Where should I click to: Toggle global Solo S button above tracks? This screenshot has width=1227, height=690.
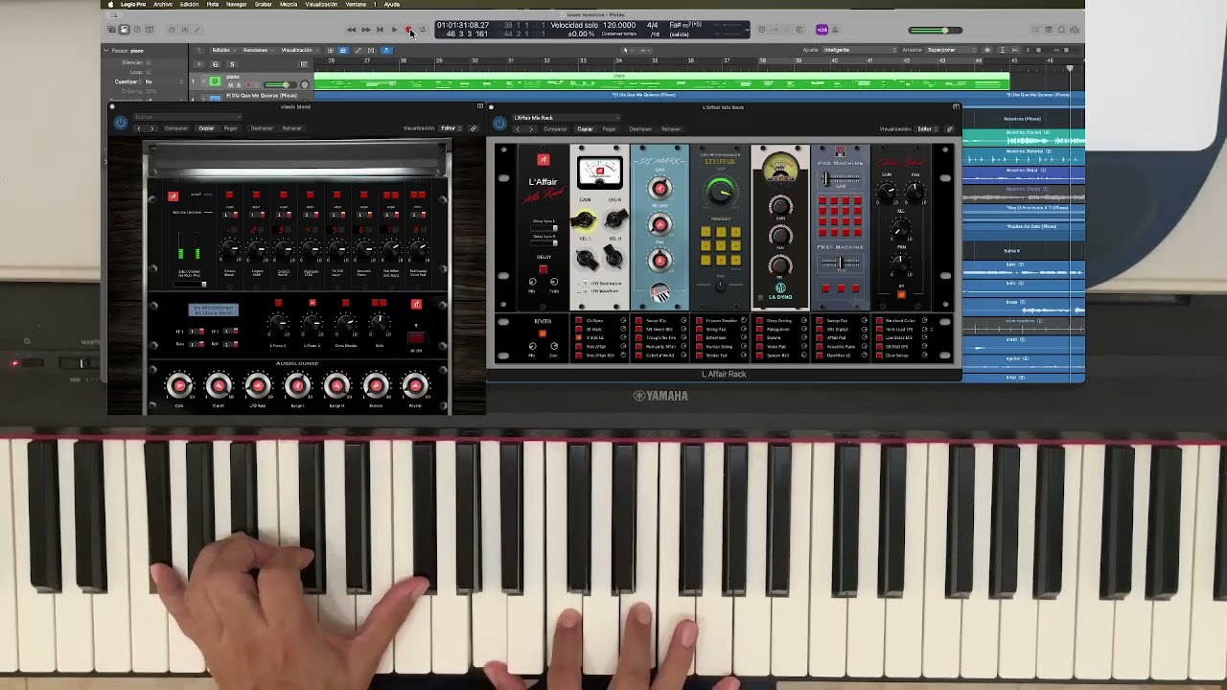click(x=232, y=64)
